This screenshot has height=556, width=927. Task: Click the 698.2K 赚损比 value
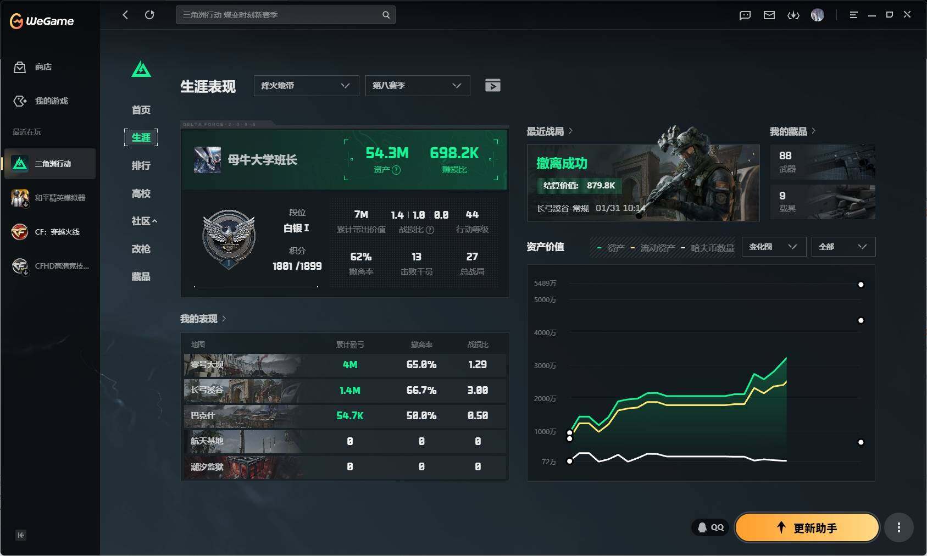454,153
